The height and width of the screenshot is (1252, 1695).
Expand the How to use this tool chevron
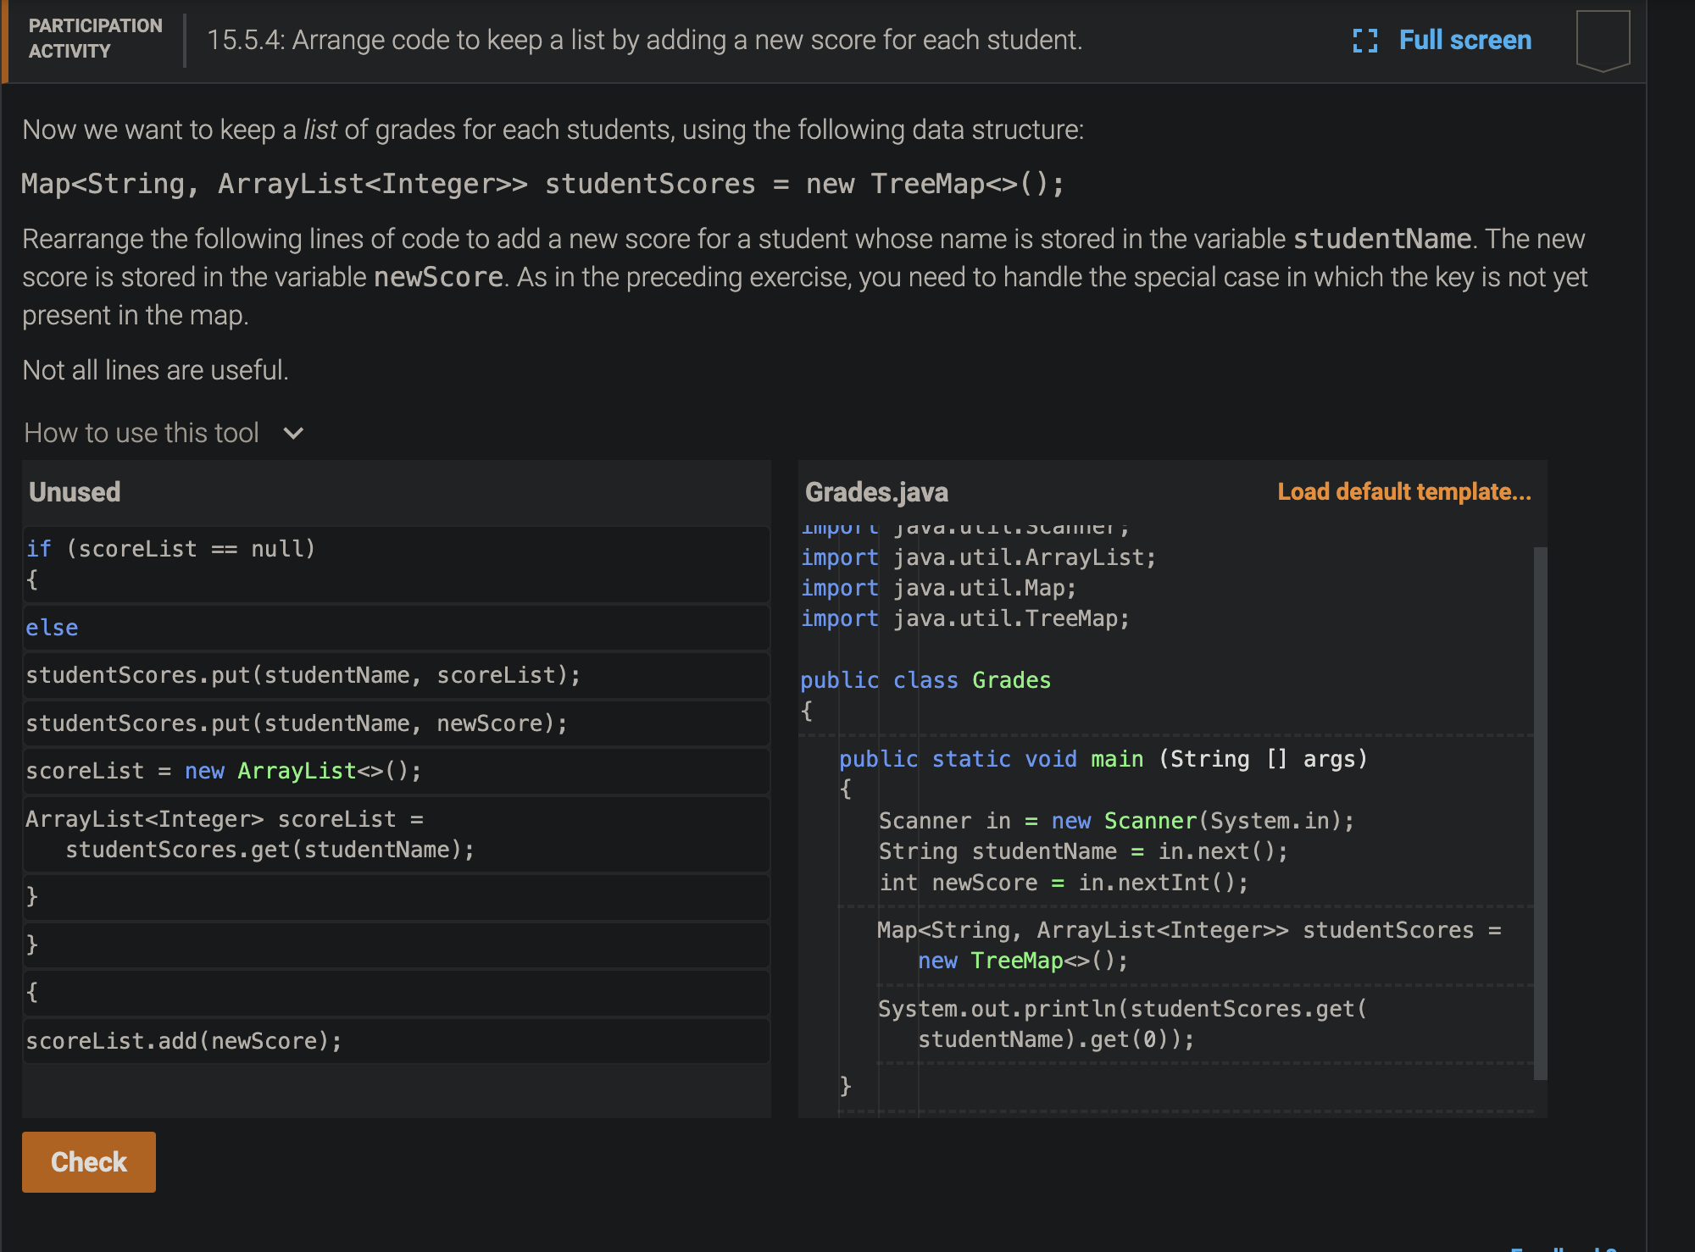(x=293, y=434)
